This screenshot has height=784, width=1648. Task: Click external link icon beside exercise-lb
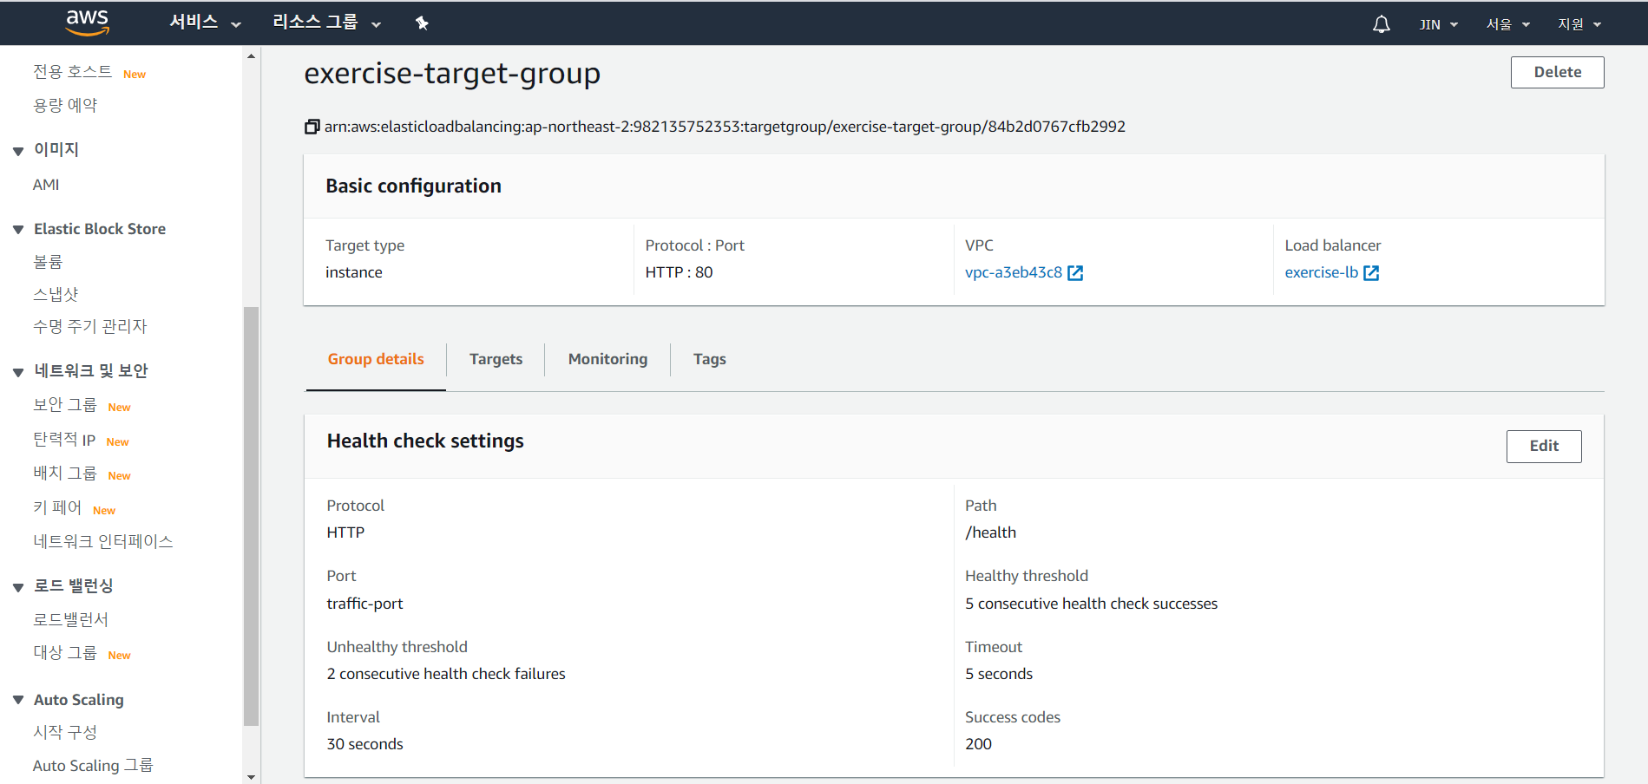pyautogui.click(x=1371, y=273)
